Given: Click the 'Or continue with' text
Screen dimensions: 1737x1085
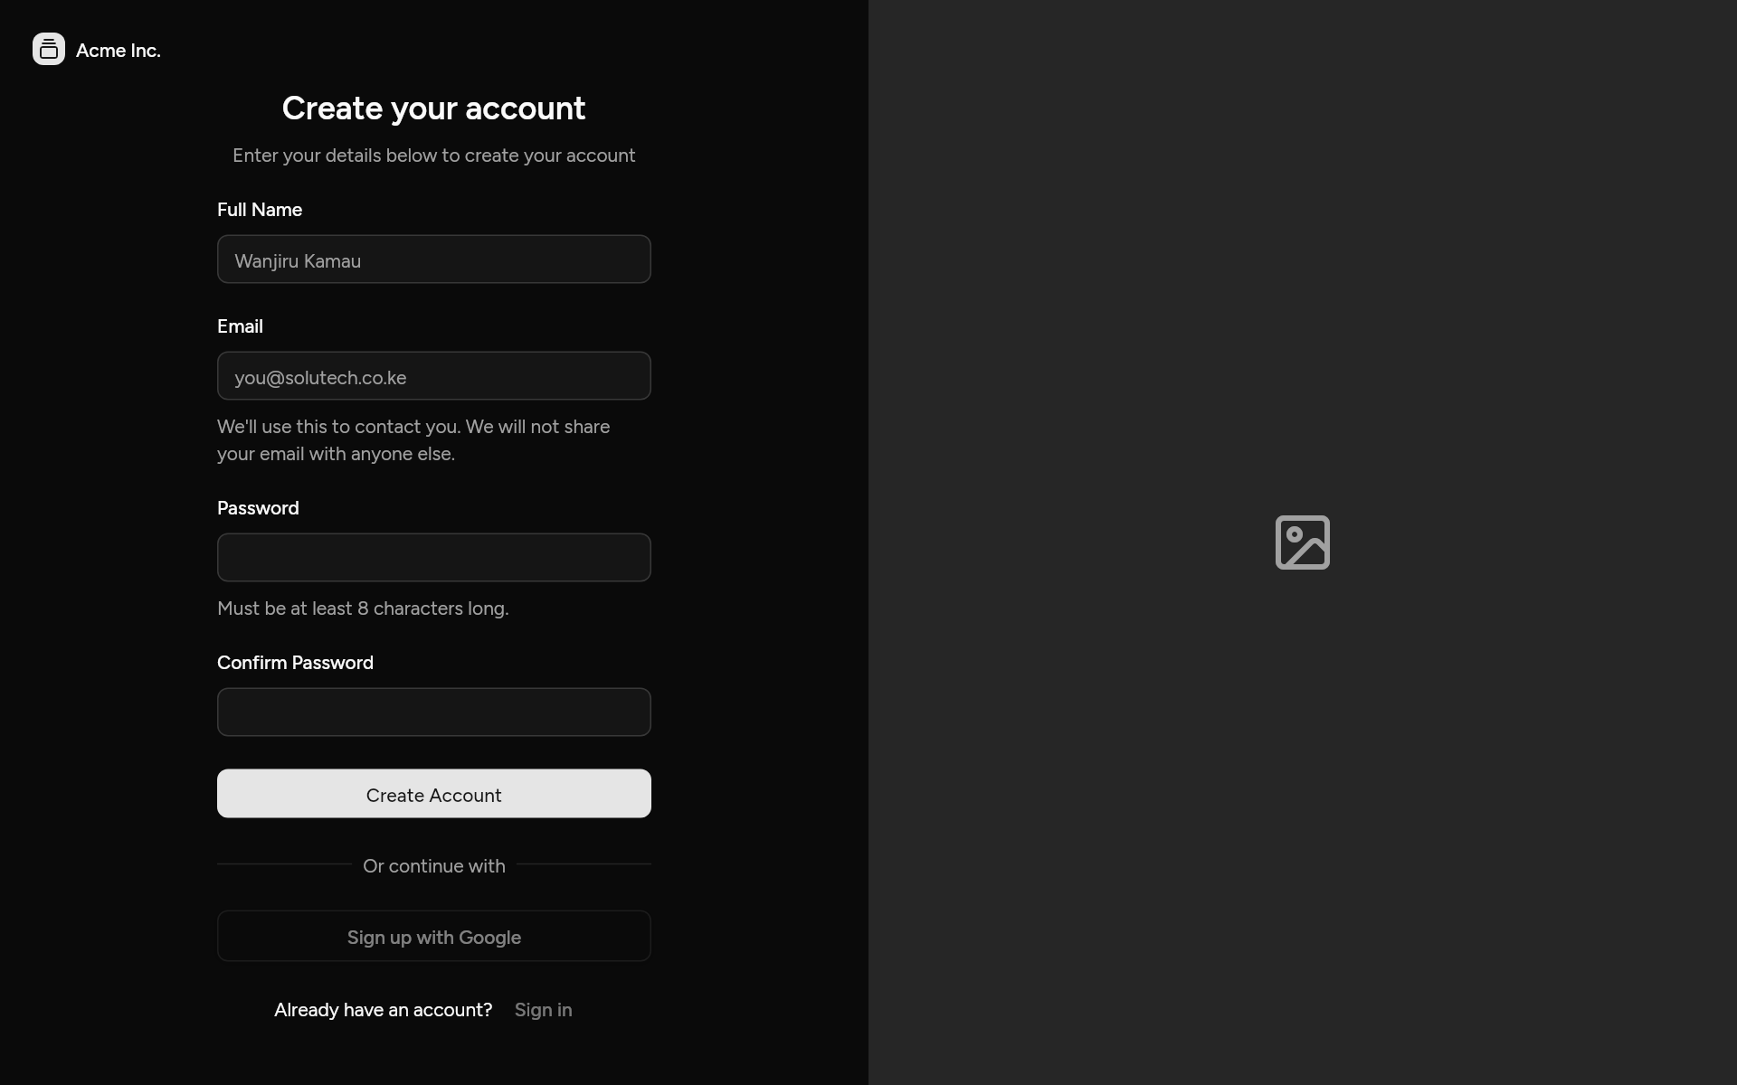Looking at the screenshot, I should pos(434,866).
